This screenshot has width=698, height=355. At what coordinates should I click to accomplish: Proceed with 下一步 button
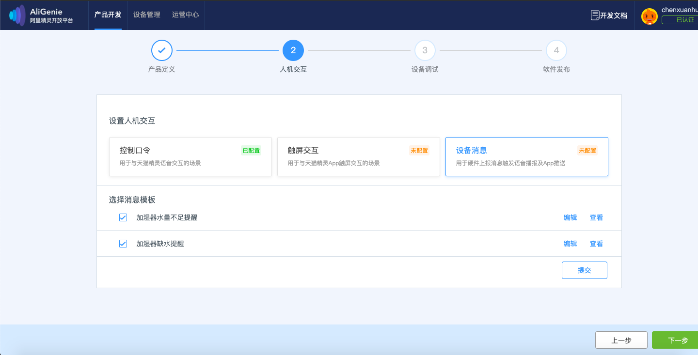pos(676,340)
